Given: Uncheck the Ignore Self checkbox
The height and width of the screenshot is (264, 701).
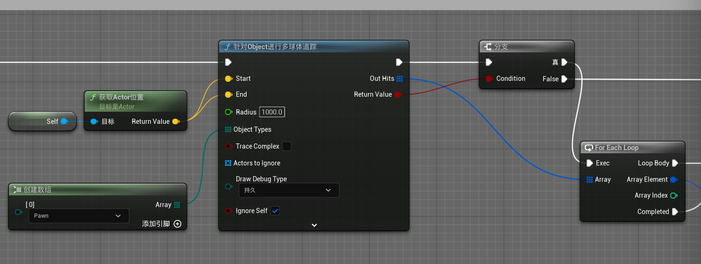Looking at the screenshot, I should (276, 211).
